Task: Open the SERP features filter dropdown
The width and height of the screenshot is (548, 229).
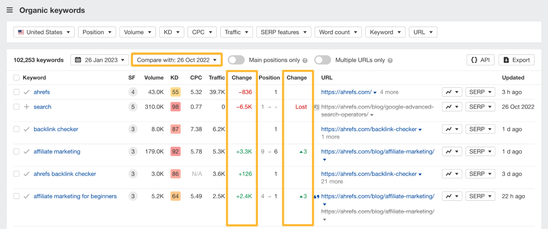Action: 283,32
